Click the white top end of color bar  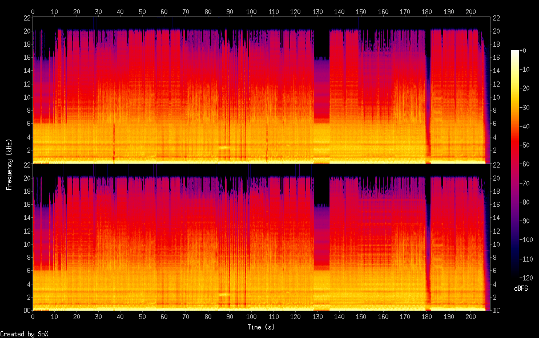[x=515, y=53]
